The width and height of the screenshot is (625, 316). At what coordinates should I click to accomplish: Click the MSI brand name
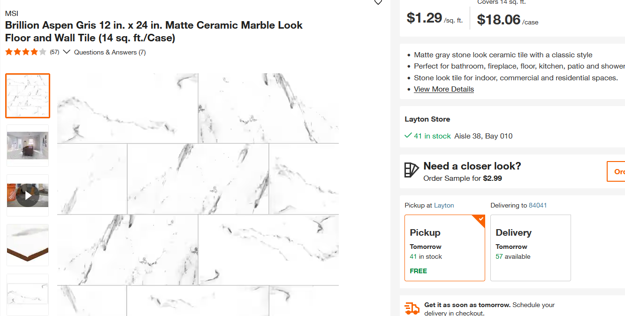11,13
